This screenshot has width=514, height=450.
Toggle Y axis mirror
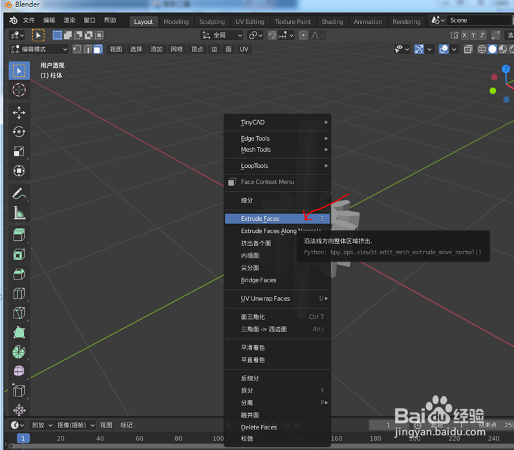473,35
